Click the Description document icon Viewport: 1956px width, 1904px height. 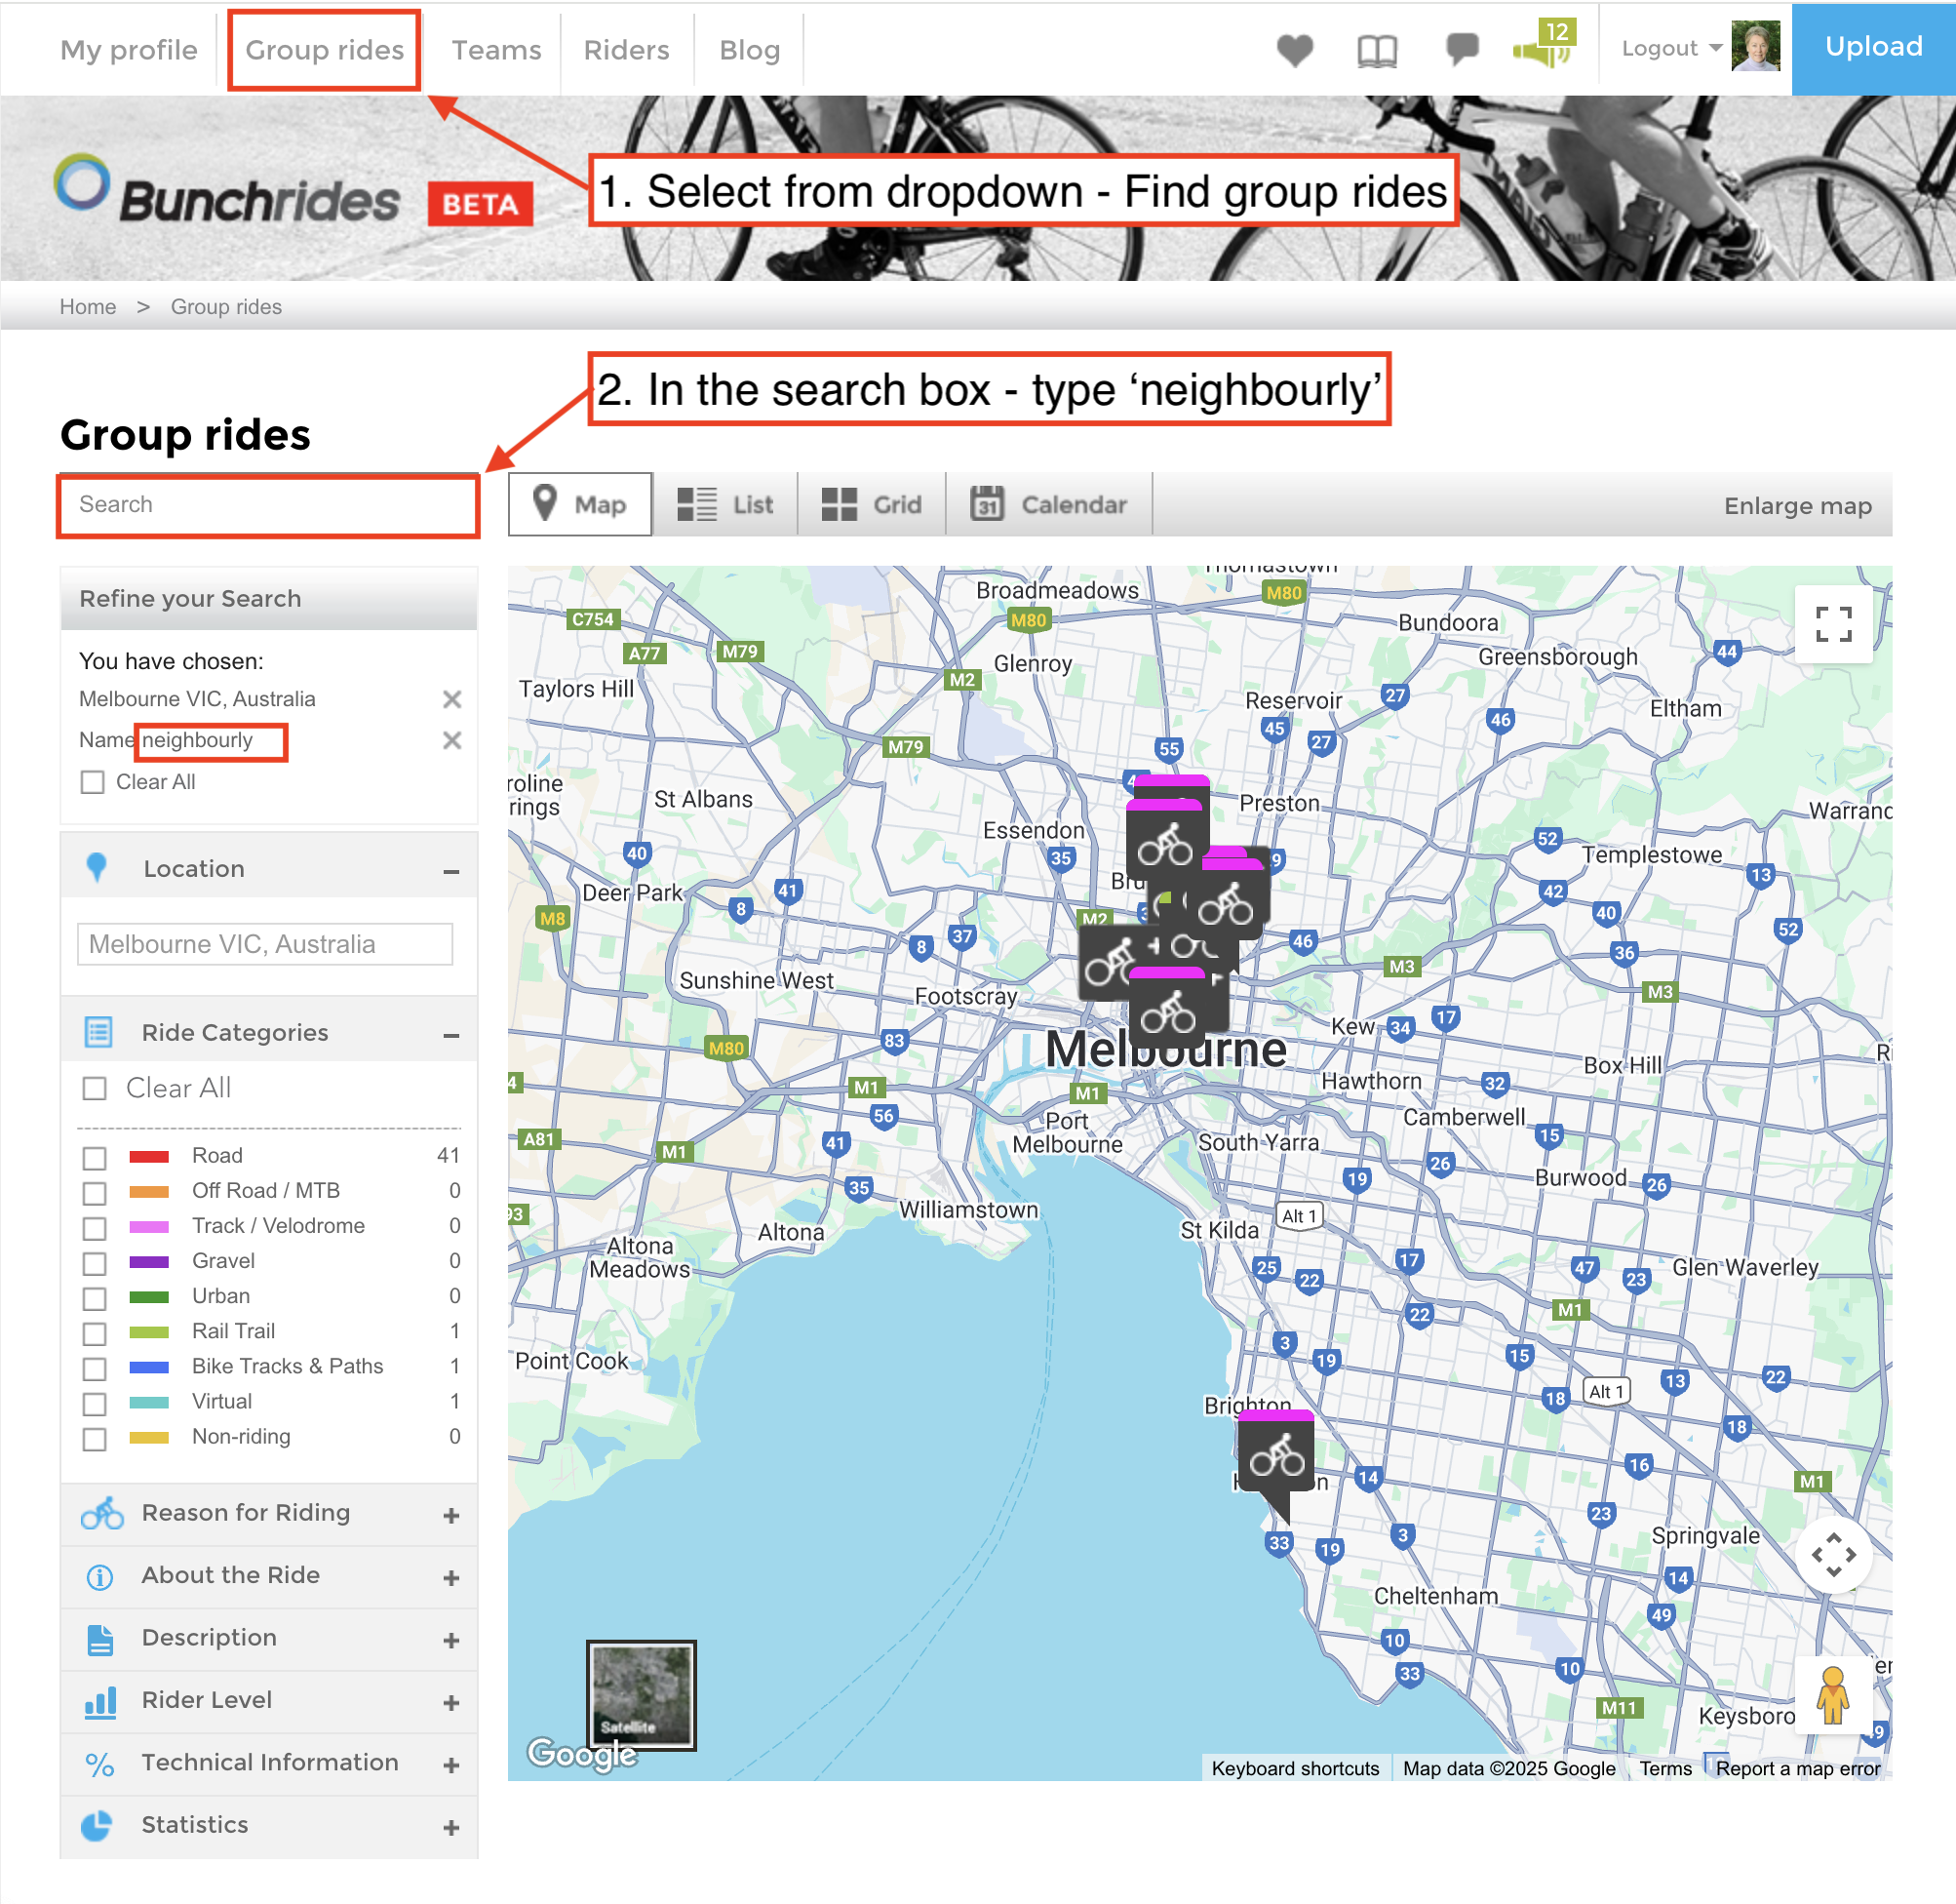(x=100, y=1640)
